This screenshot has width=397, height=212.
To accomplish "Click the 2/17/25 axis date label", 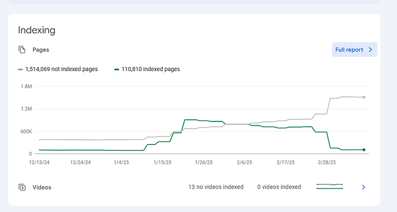I will click(285, 162).
